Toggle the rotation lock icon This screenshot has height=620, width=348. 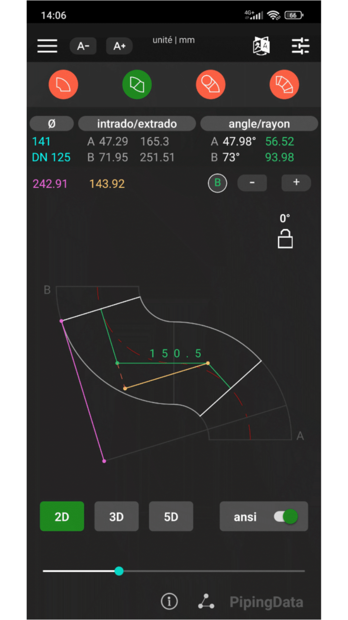click(x=285, y=239)
